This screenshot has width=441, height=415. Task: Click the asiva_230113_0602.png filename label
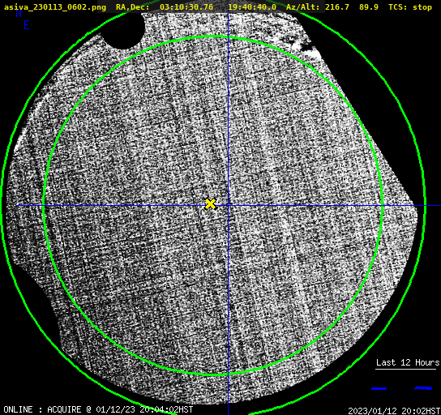pyautogui.click(x=55, y=7)
